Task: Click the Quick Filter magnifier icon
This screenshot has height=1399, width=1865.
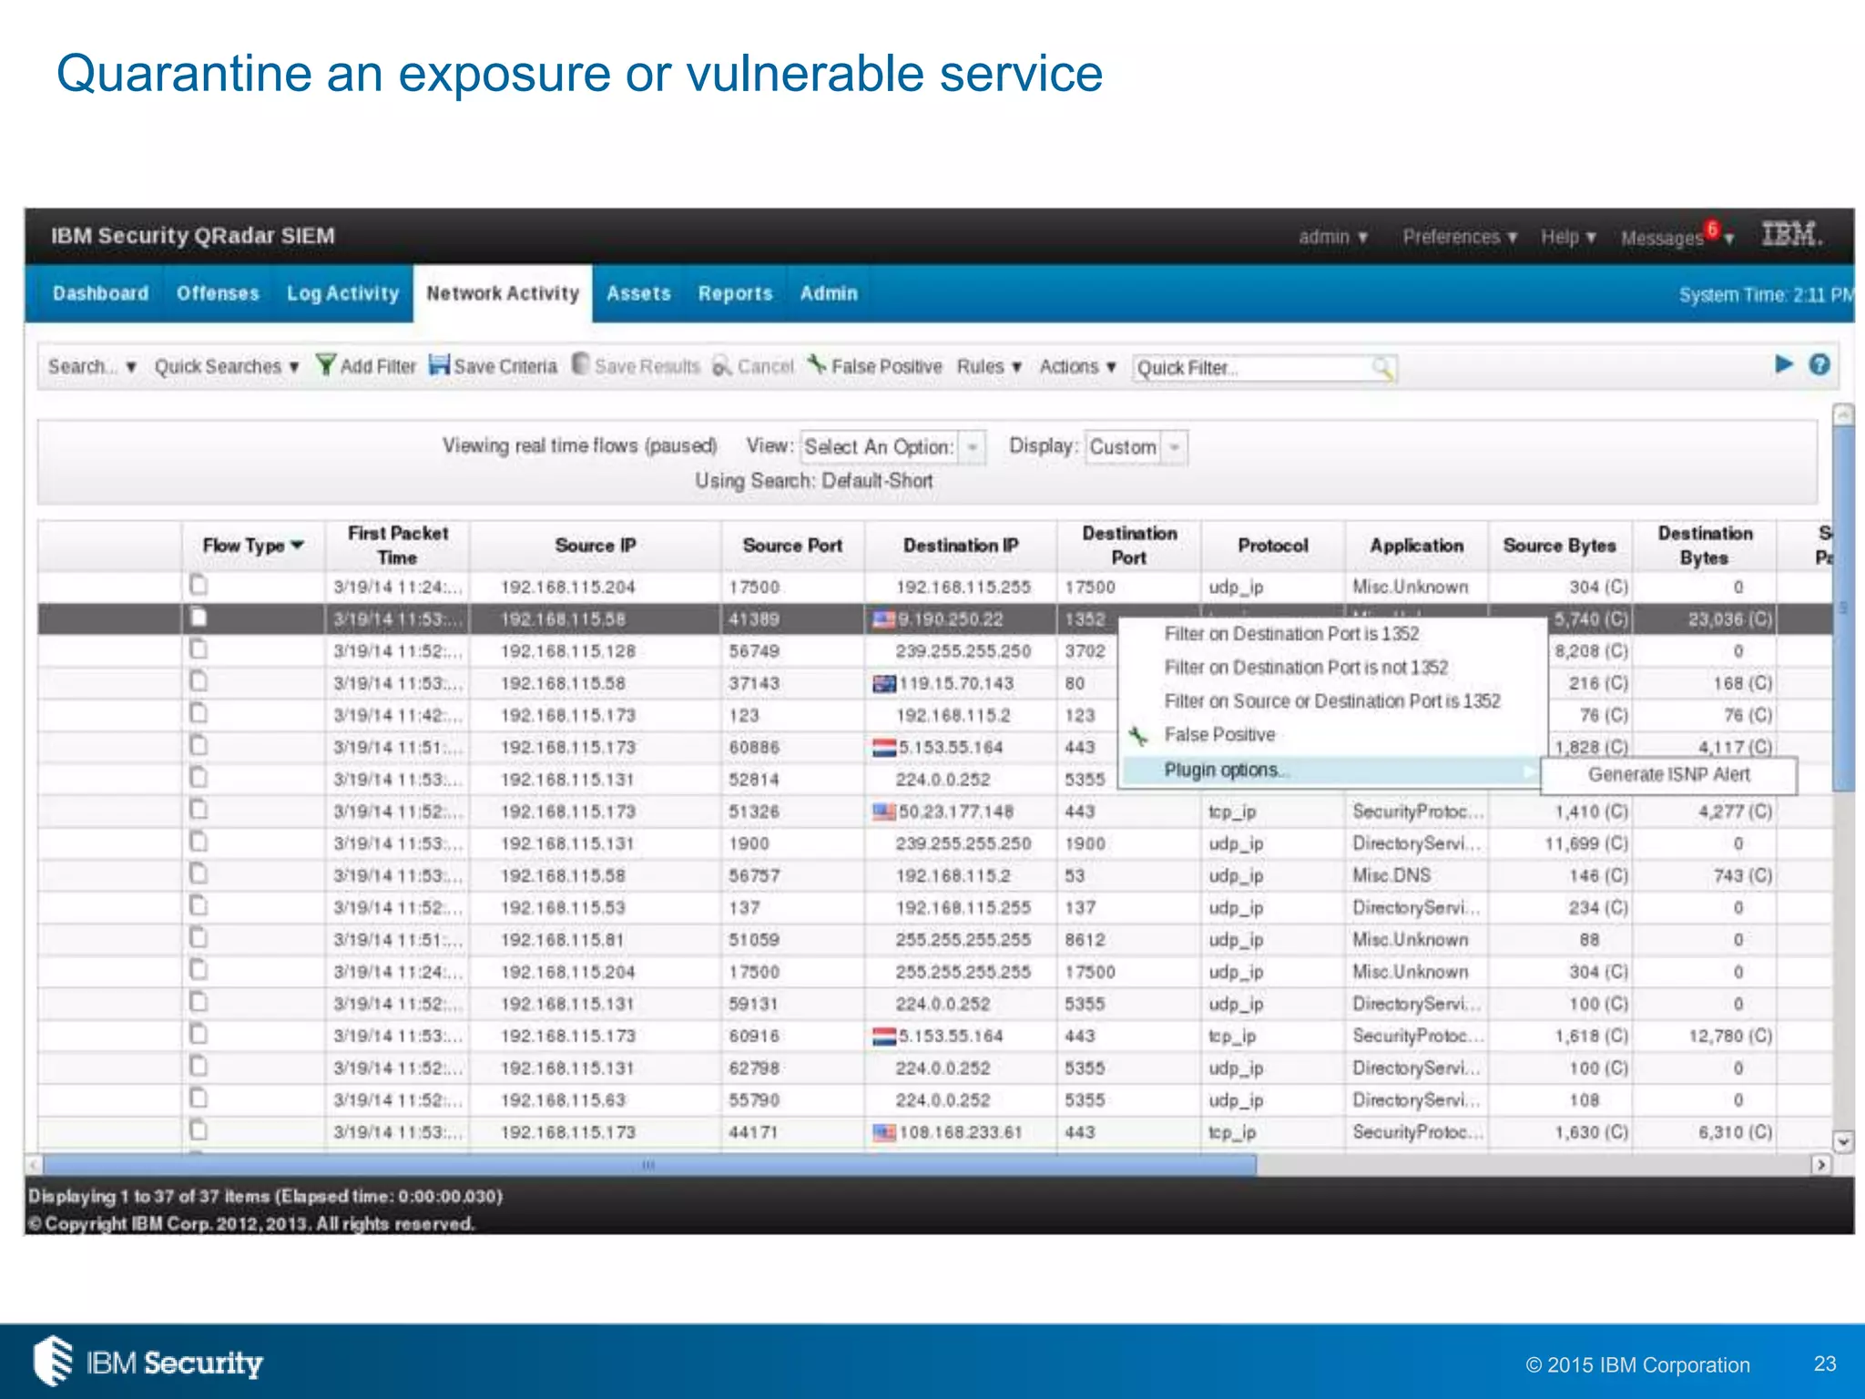Action: coord(1383,368)
